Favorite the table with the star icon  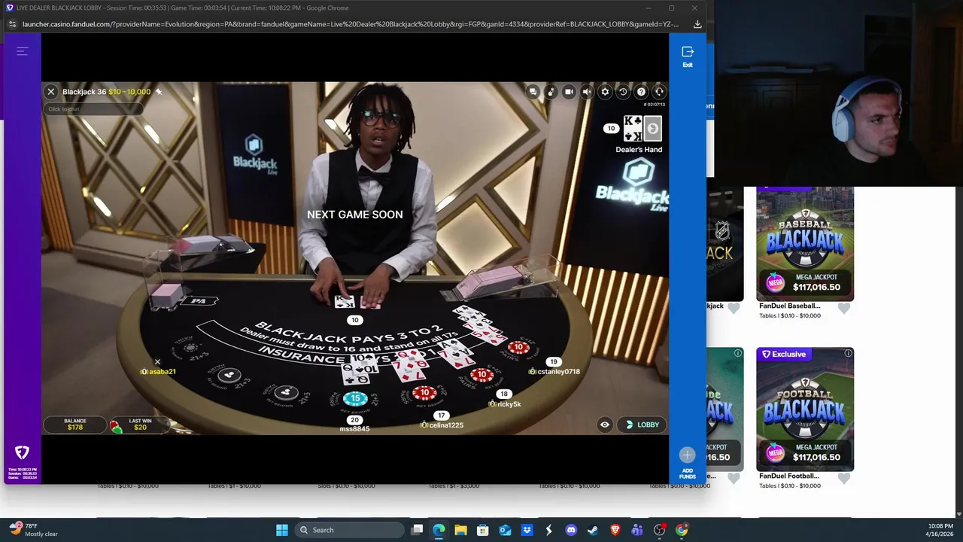159,92
